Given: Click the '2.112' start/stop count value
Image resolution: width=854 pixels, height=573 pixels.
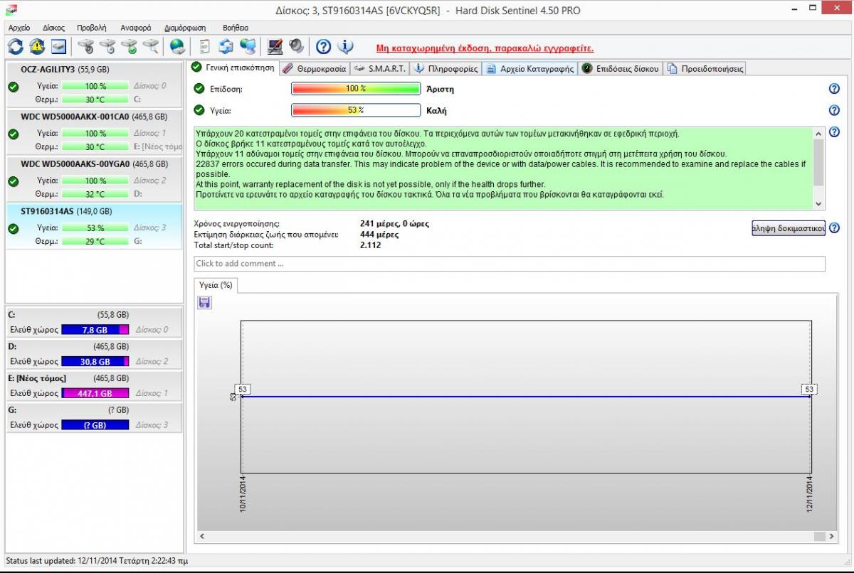Looking at the screenshot, I should [x=370, y=245].
